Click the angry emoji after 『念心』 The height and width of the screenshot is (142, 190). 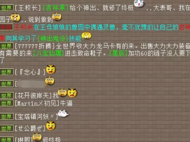[51, 69]
